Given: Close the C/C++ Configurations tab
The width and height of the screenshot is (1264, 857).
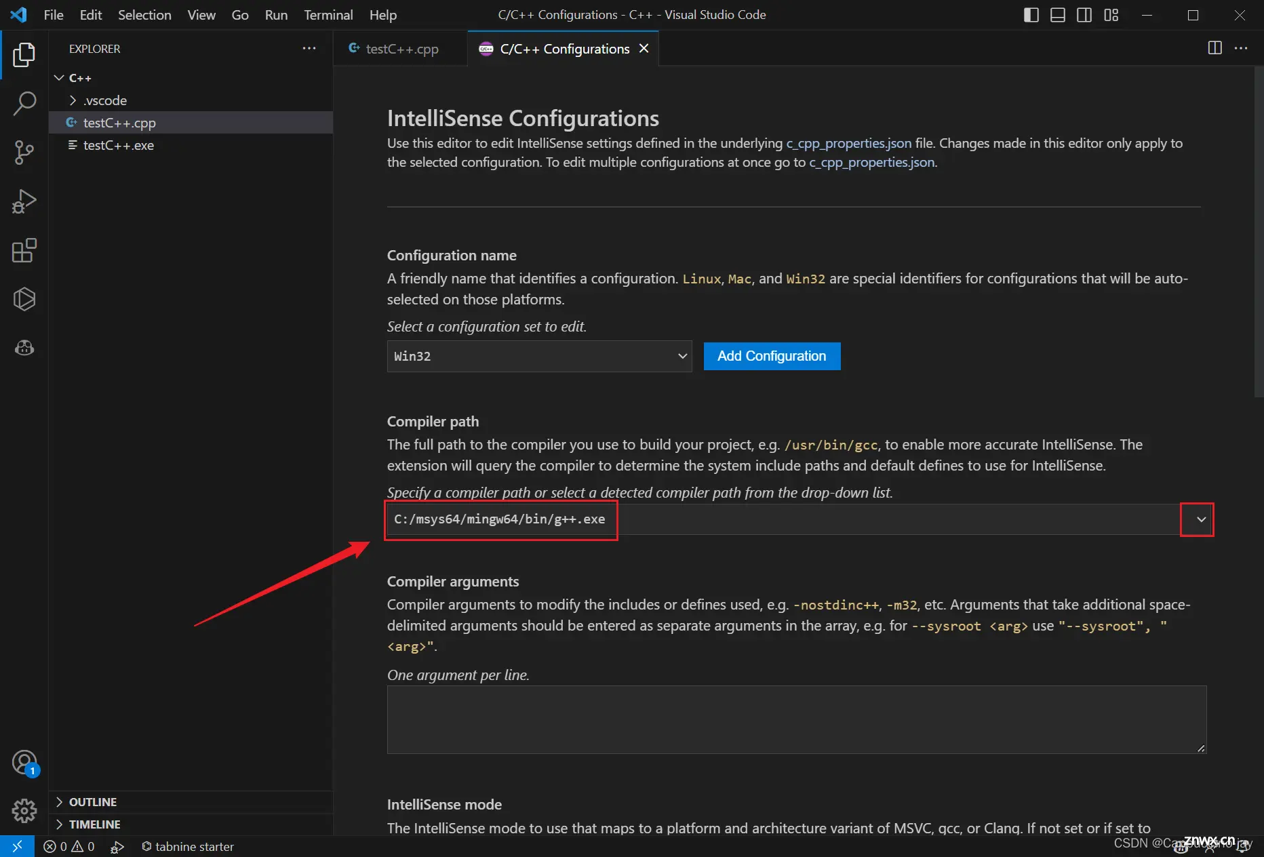Looking at the screenshot, I should pyautogui.click(x=644, y=49).
